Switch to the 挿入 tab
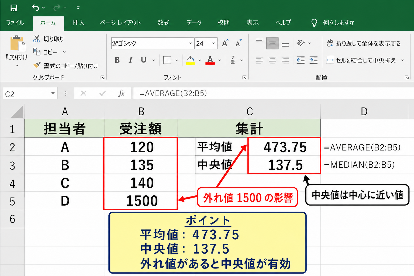This screenshot has width=414, height=276. [x=78, y=23]
